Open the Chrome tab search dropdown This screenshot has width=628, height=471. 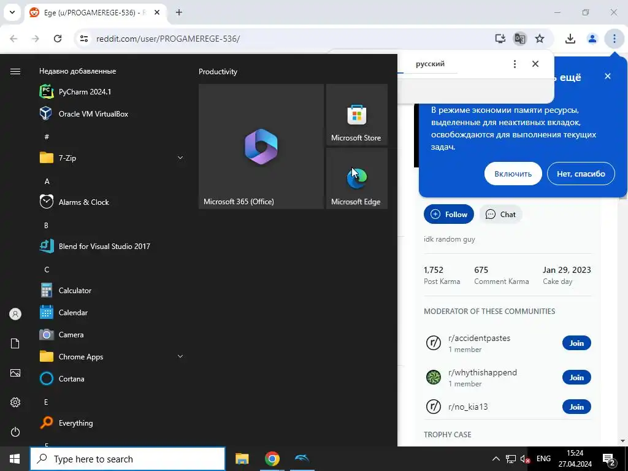12,12
